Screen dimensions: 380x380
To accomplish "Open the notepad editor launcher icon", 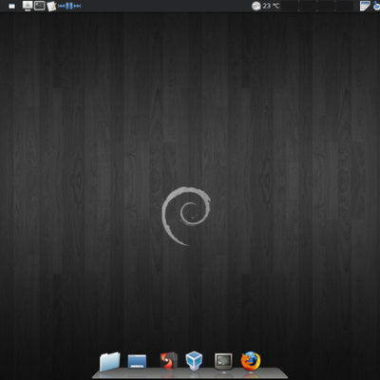I will coord(51,6).
